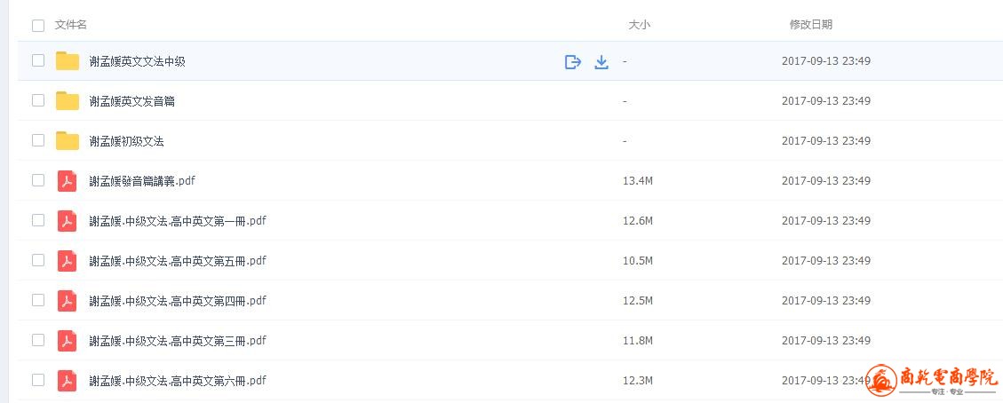Screen dimensions: 1003x403
Task: Click the PDF icon for 謝孟媛發音篇講義.pdf
Action: [68, 181]
